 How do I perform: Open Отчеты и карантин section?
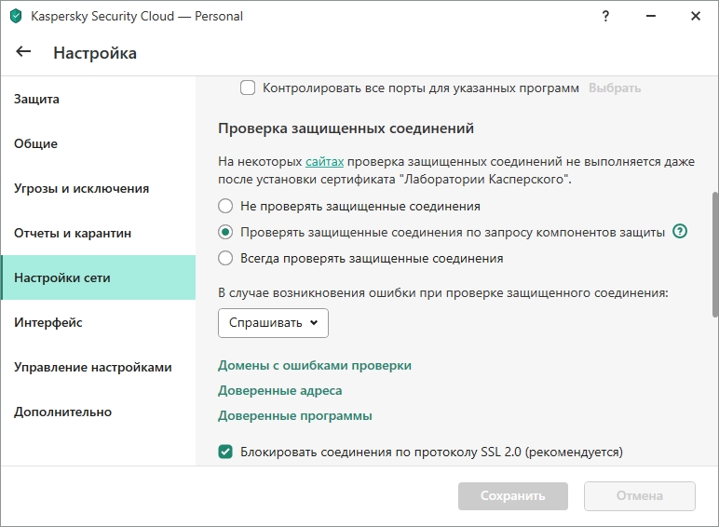(x=98, y=233)
